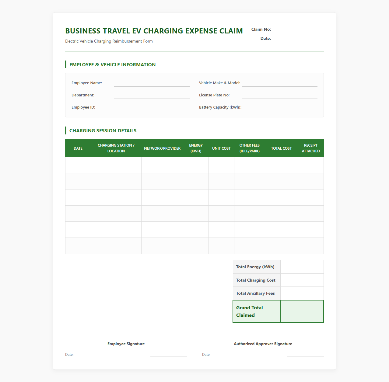Click the date line under Authorized Approver Signature
Viewport: 389px width, 382px height.
tap(306, 354)
